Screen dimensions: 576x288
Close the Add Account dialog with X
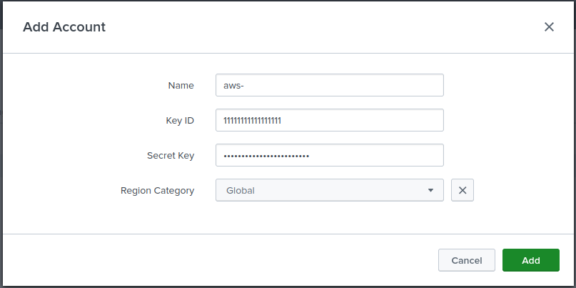(549, 27)
